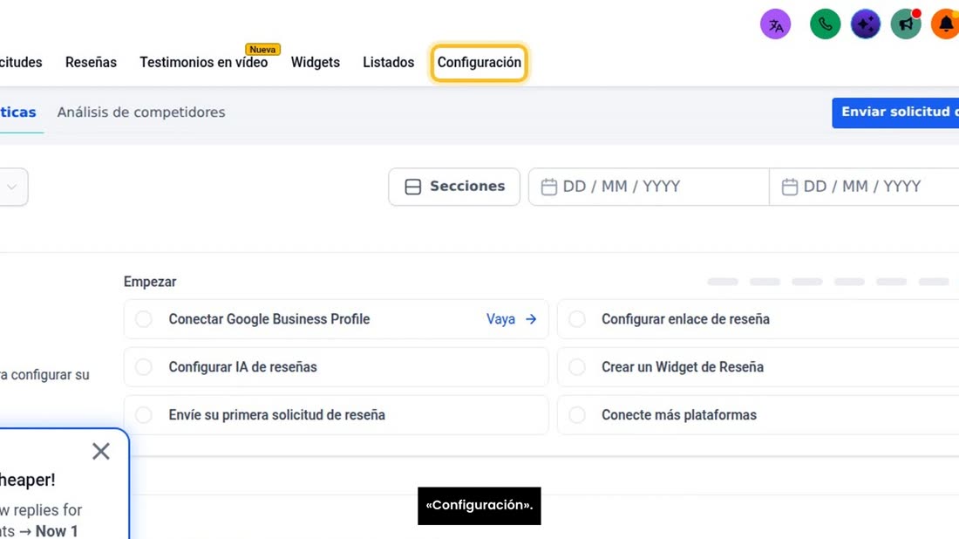Mark Crear un Widget de Reseña circle

(577, 367)
